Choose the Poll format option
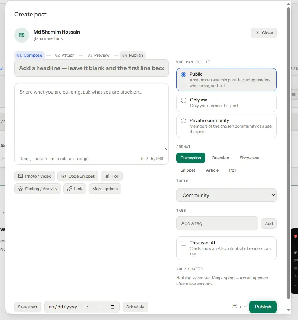 point(233,170)
